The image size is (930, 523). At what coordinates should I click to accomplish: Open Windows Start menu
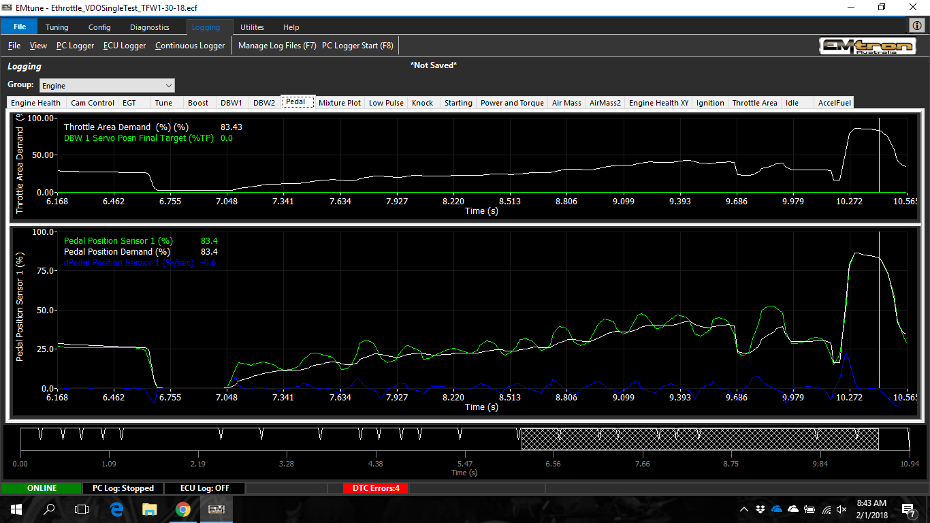pos(16,509)
